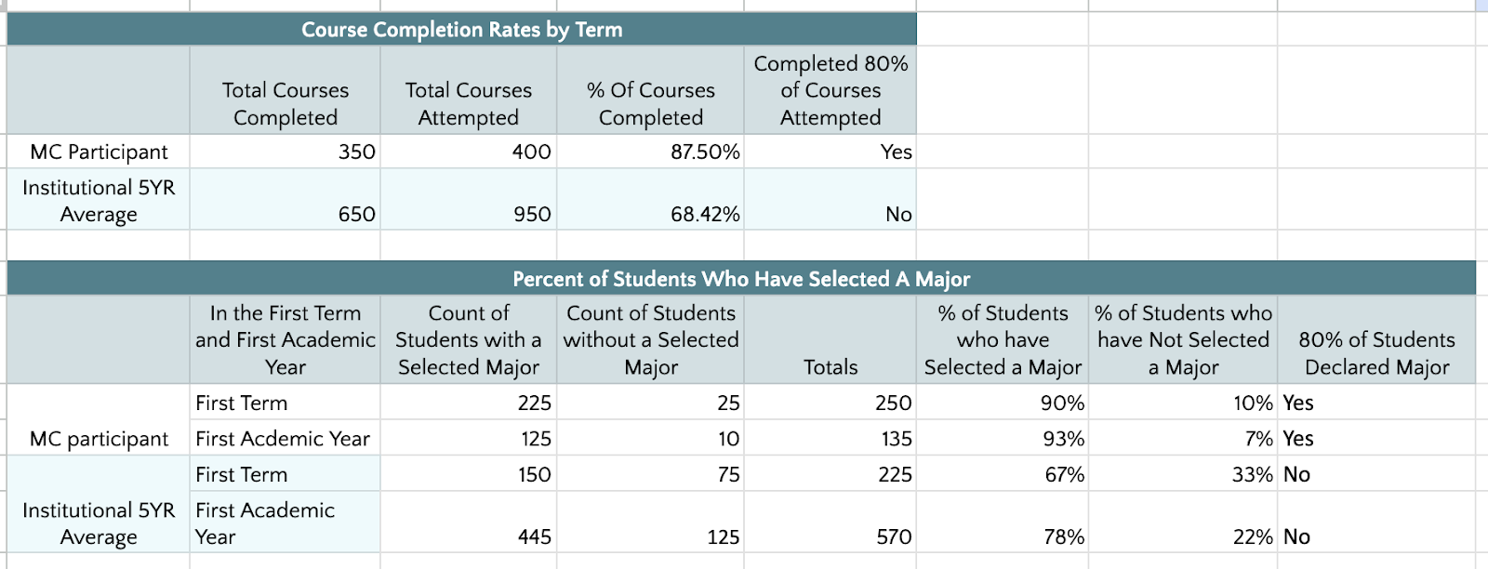This screenshot has width=1488, height=569.
Task: Select the "First Acdemic Year" row label
Action: pos(283,439)
